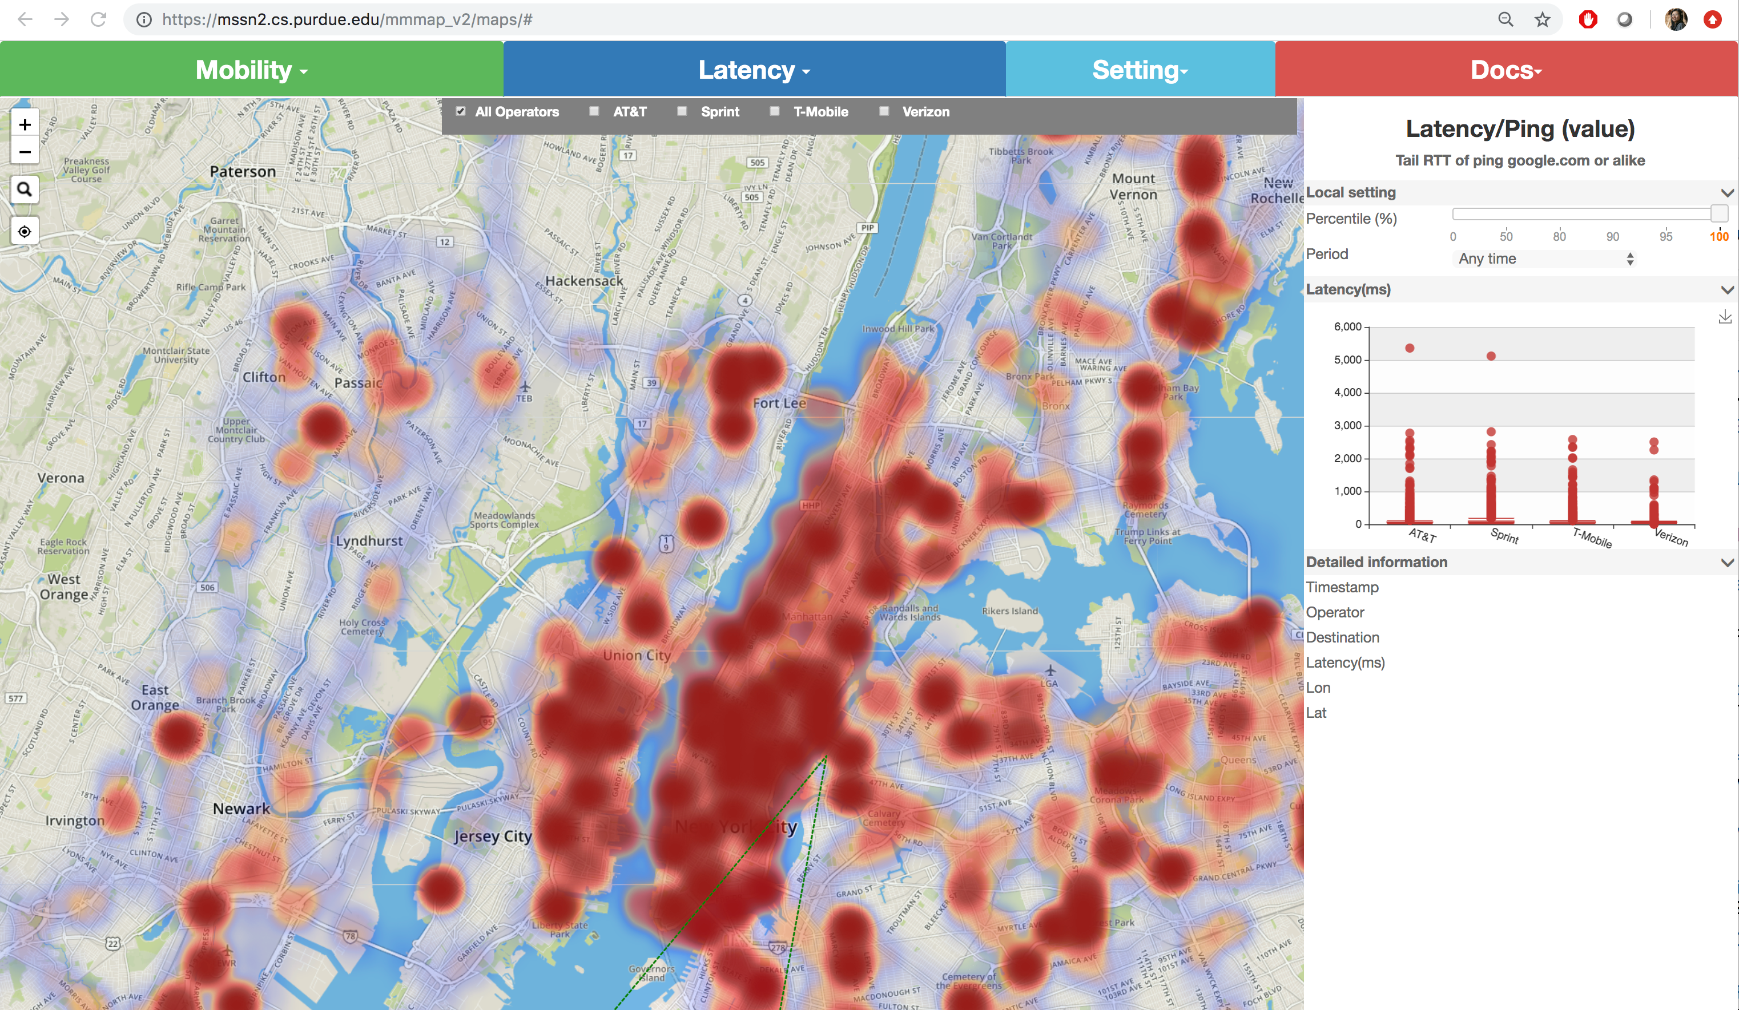Click the Hackensack map label

point(584,281)
